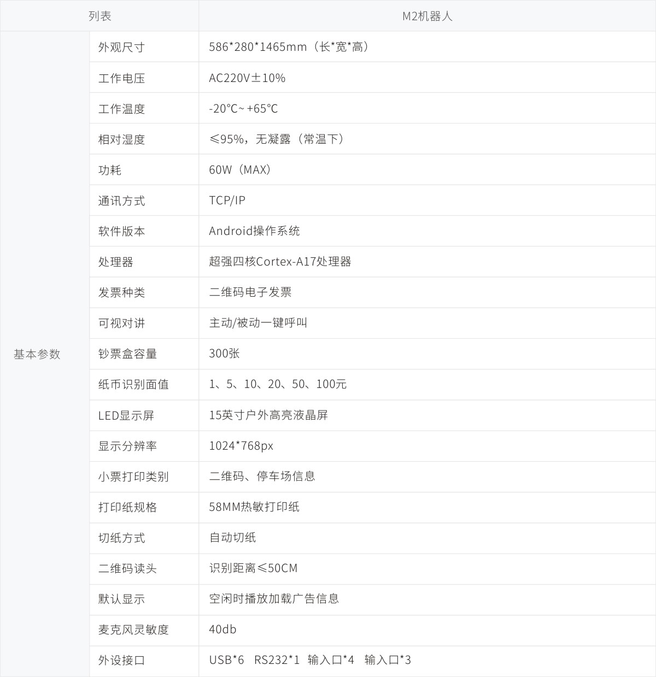Click the 麦克风灵敏度 row label
The height and width of the screenshot is (677, 656).
click(133, 629)
